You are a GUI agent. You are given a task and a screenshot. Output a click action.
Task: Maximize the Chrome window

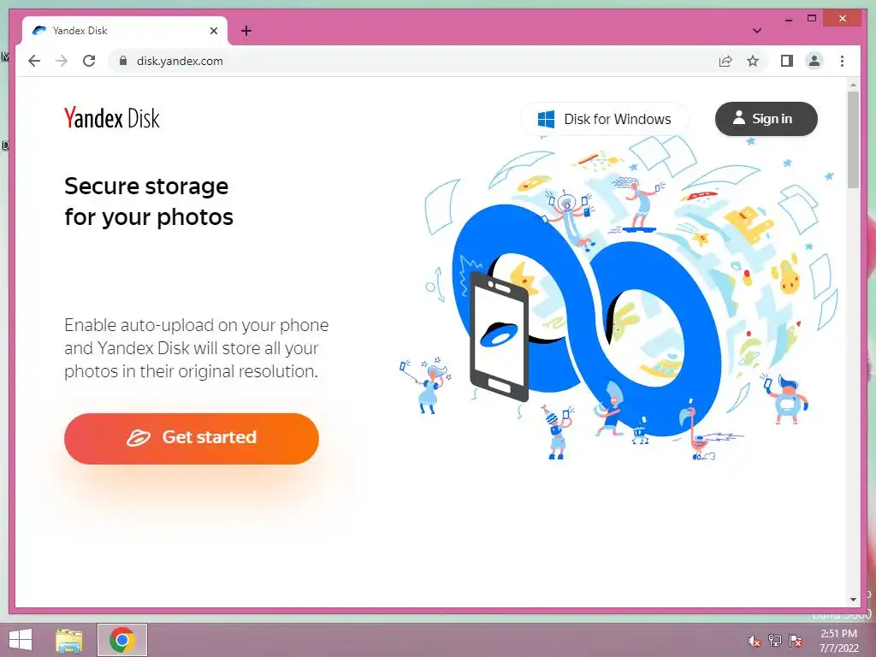pyautogui.click(x=812, y=19)
